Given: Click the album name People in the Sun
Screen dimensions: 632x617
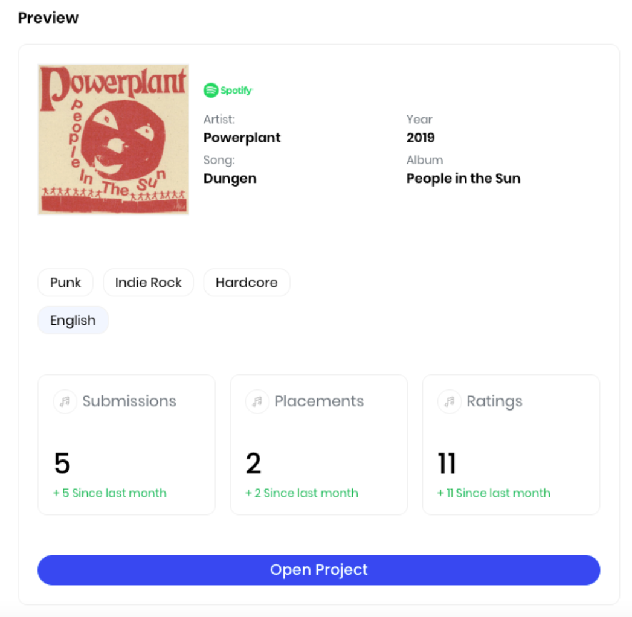Looking at the screenshot, I should pos(463,179).
